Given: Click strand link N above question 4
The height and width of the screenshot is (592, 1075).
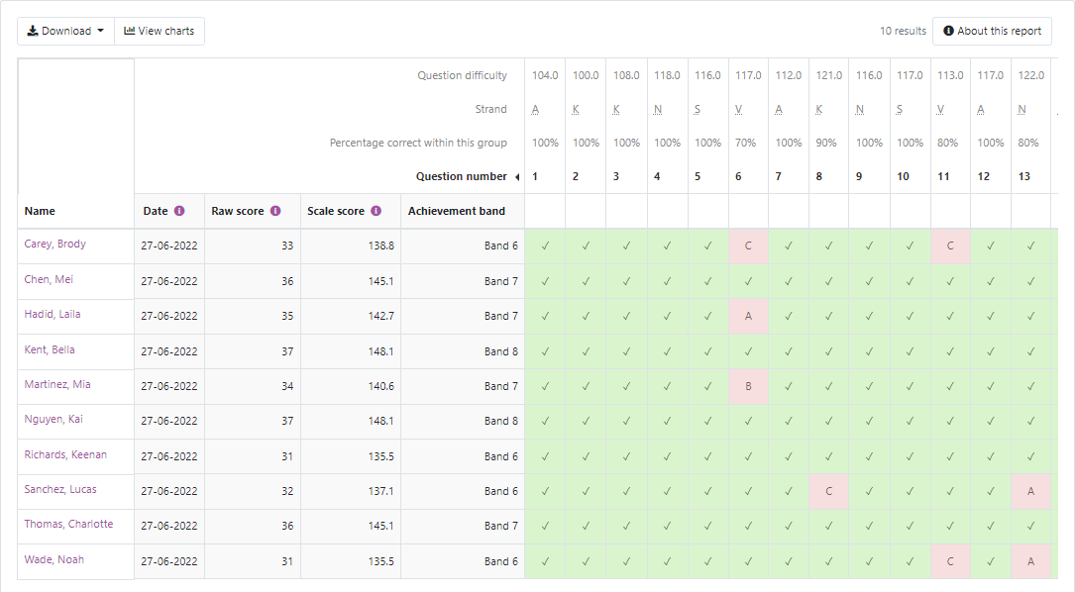Looking at the screenshot, I should [658, 109].
